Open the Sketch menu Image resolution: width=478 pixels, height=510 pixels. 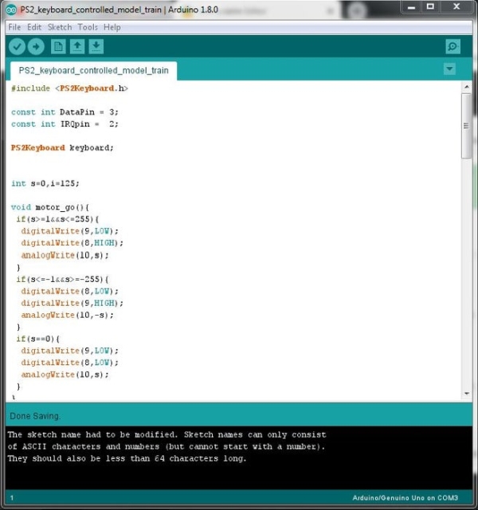(x=60, y=27)
